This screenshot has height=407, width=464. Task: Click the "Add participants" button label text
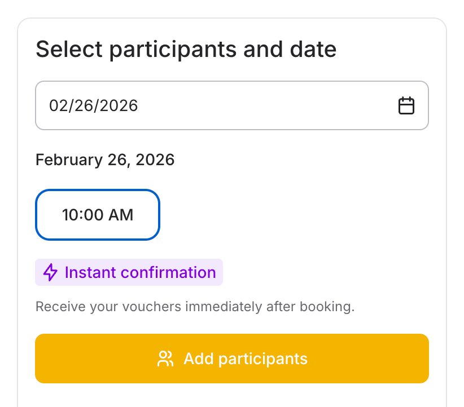(246, 359)
